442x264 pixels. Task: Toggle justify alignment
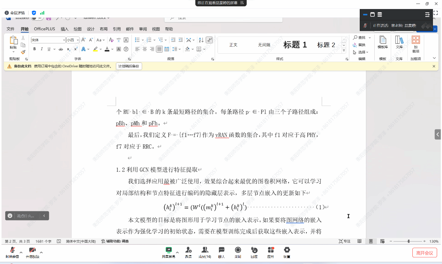tap(159, 49)
